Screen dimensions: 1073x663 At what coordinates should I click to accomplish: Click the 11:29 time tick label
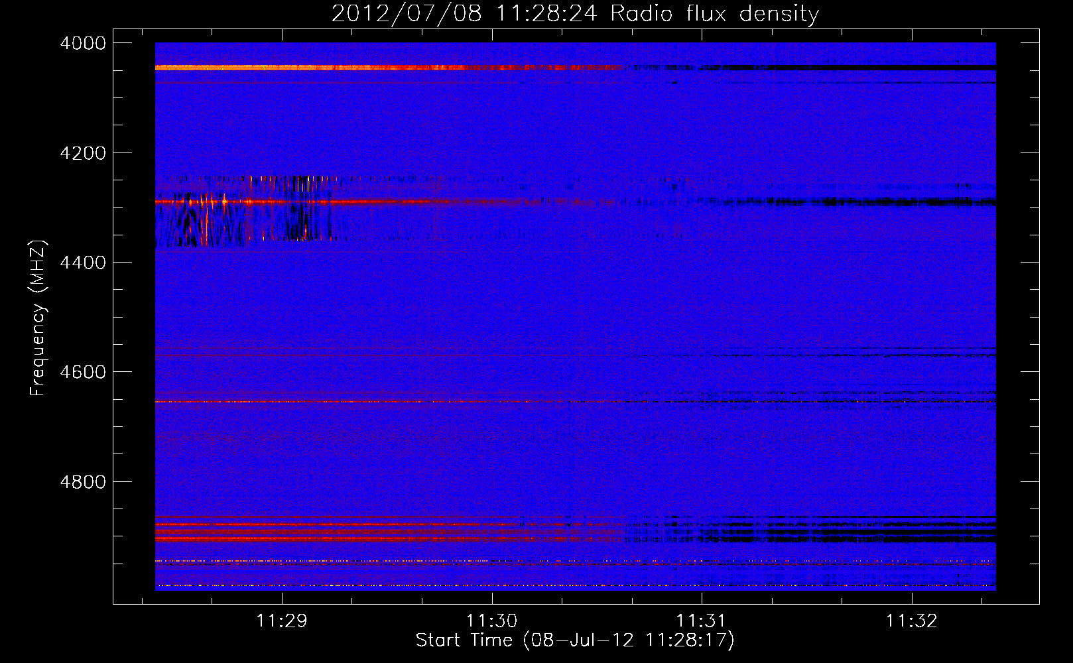tap(282, 621)
